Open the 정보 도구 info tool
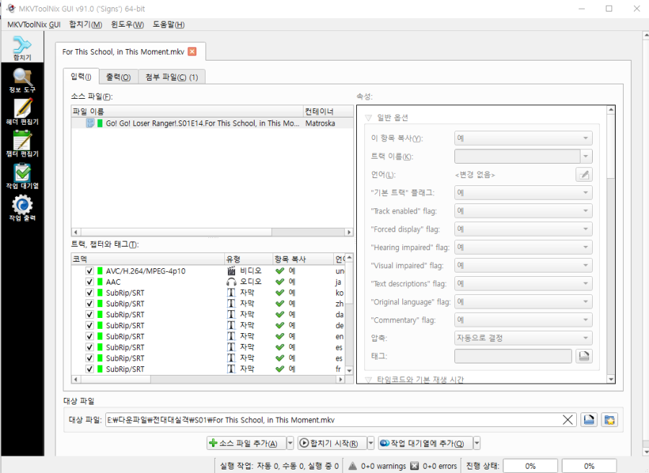 [x=22, y=81]
